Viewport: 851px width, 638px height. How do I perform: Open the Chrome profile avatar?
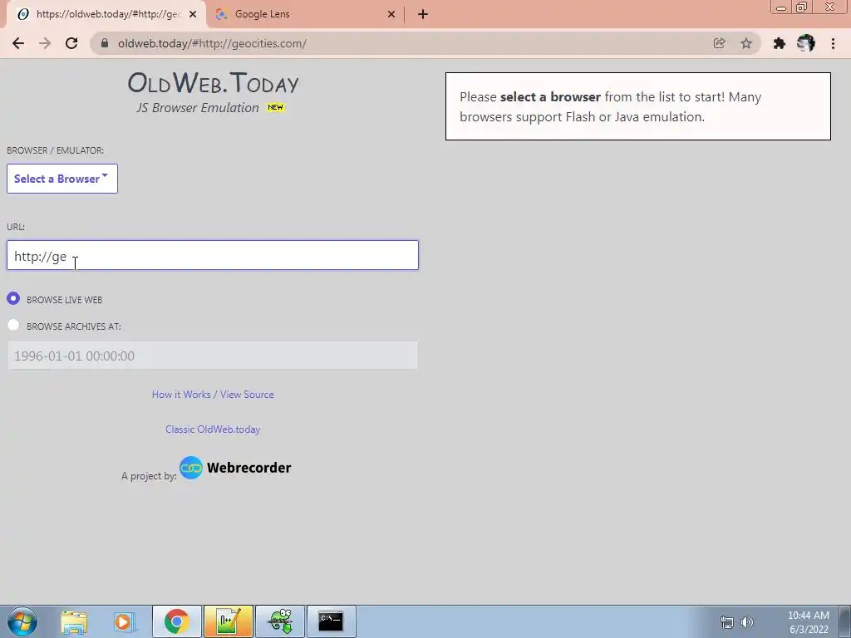[806, 43]
